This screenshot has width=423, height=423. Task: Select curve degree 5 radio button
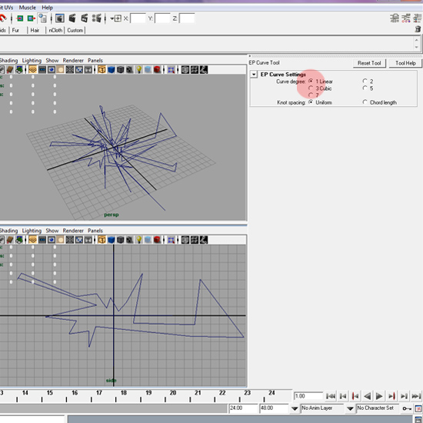(365, 88)
